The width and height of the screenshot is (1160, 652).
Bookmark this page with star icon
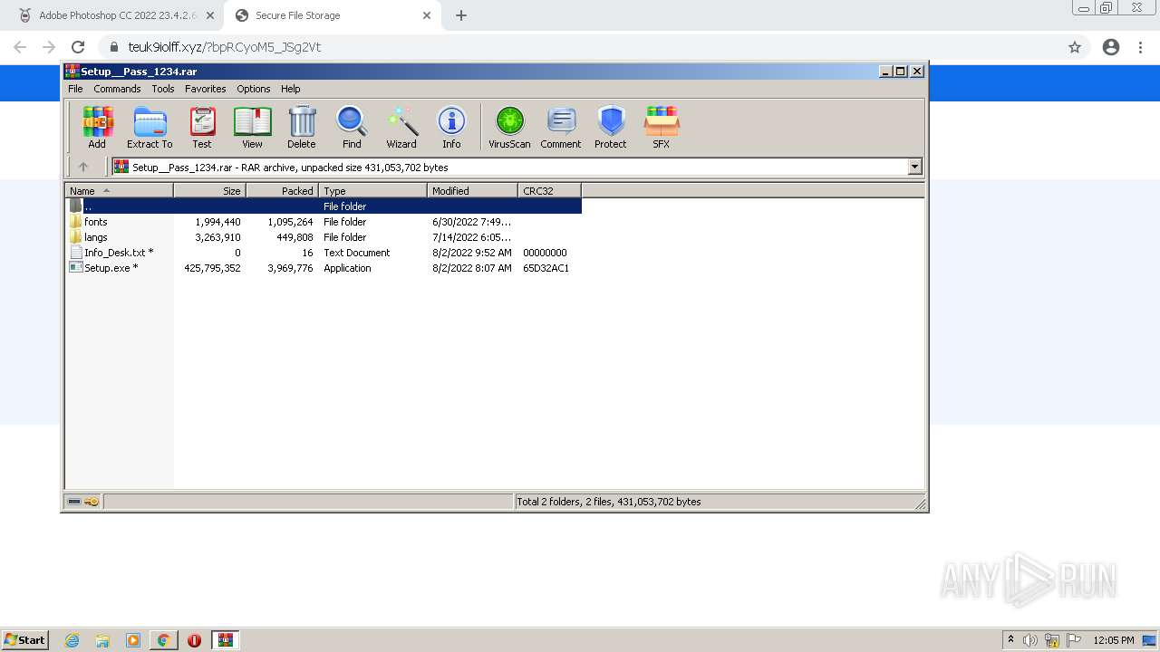click(1075, 47)
